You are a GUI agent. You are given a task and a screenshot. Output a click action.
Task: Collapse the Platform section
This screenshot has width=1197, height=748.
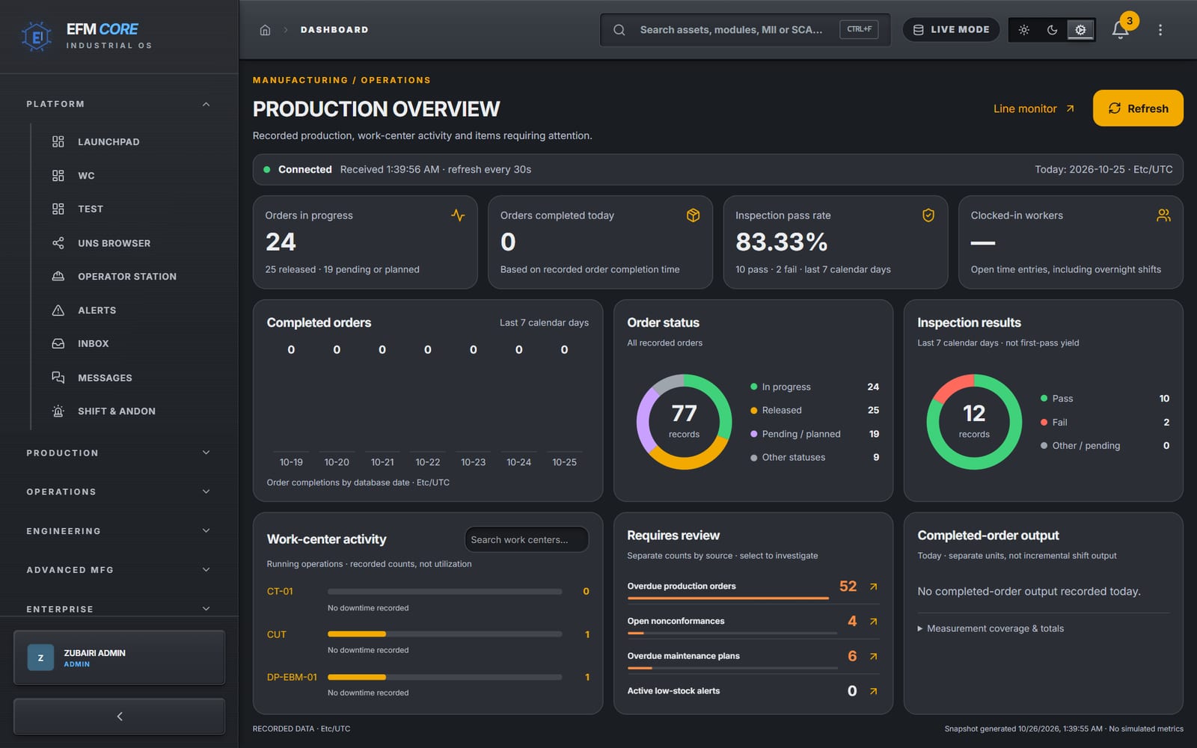pos(118,104)
